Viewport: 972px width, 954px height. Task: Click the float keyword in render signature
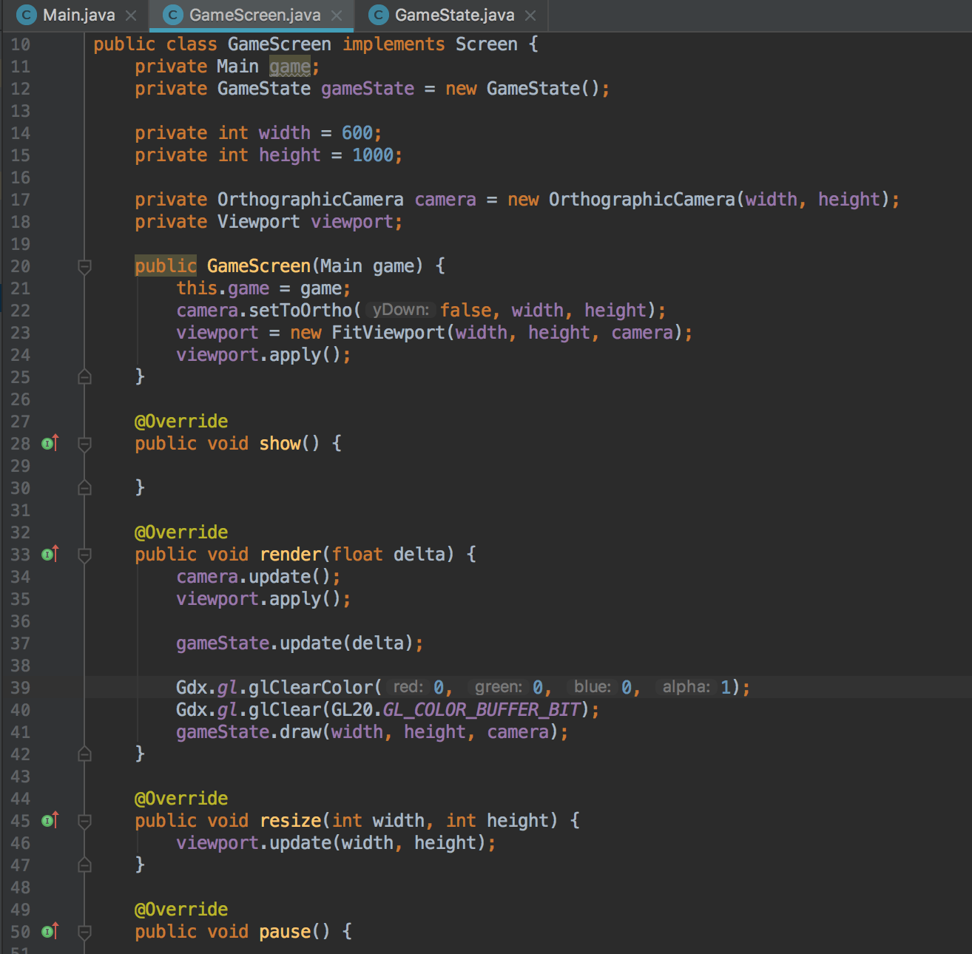[357, 555]
